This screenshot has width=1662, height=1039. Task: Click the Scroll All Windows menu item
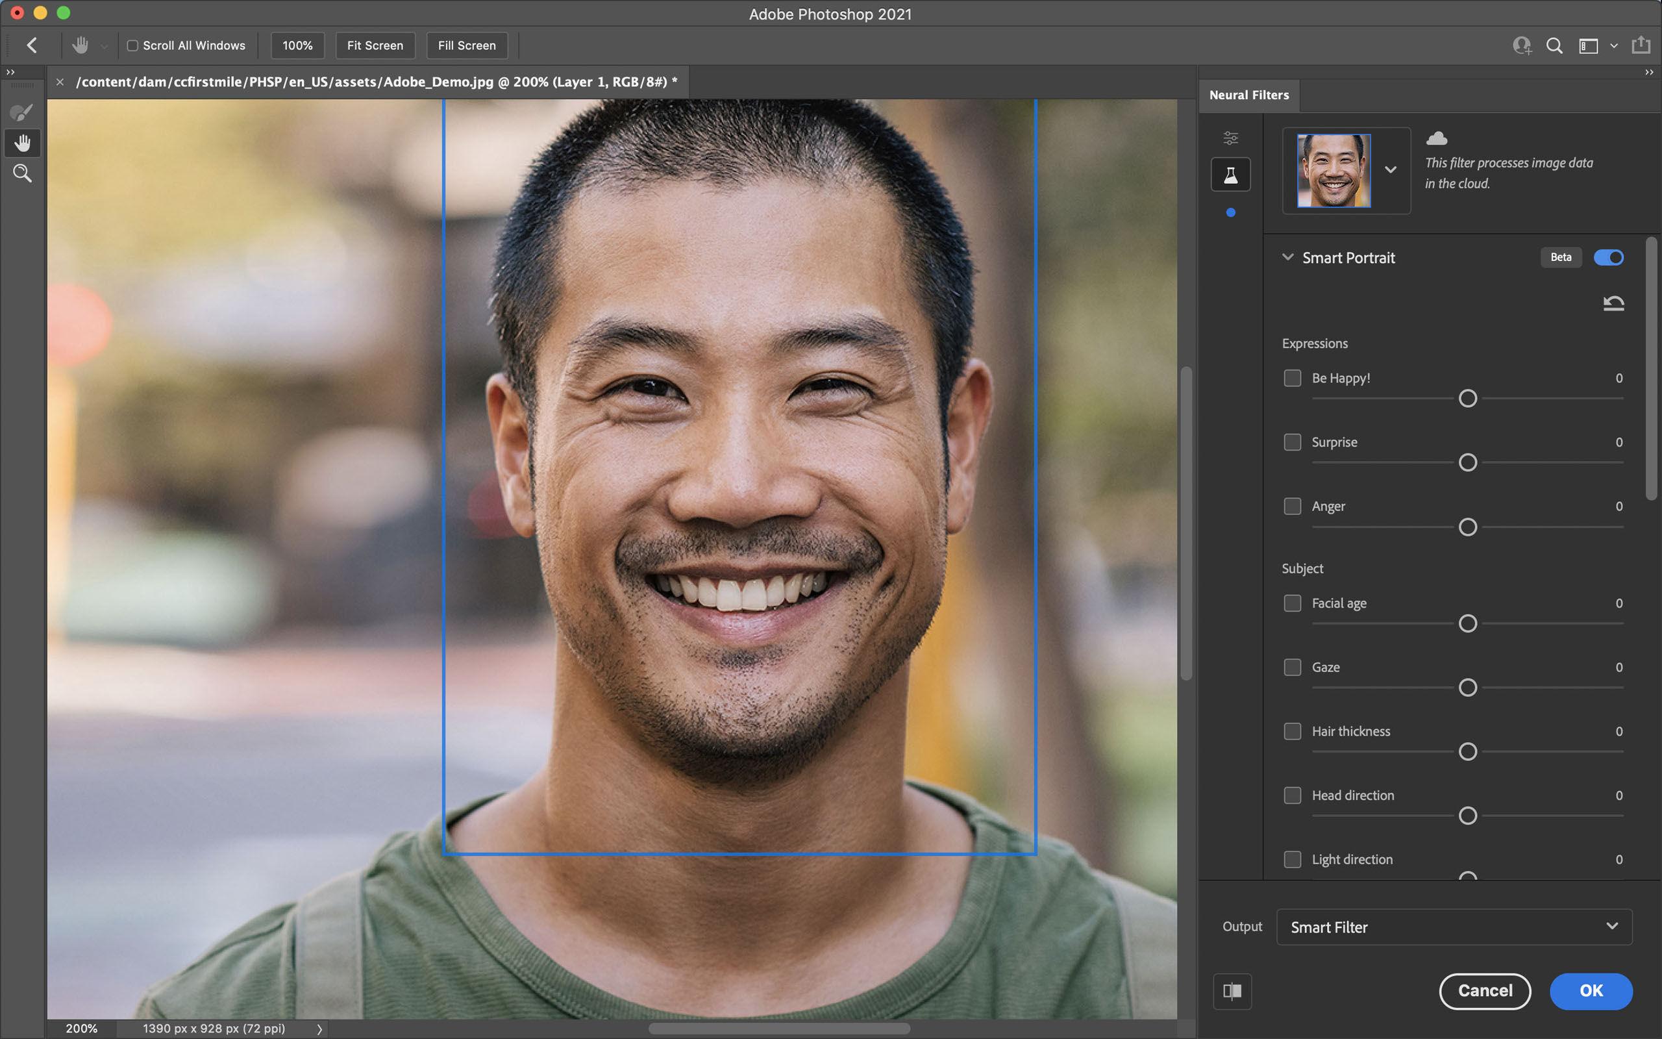click(186, 45)
